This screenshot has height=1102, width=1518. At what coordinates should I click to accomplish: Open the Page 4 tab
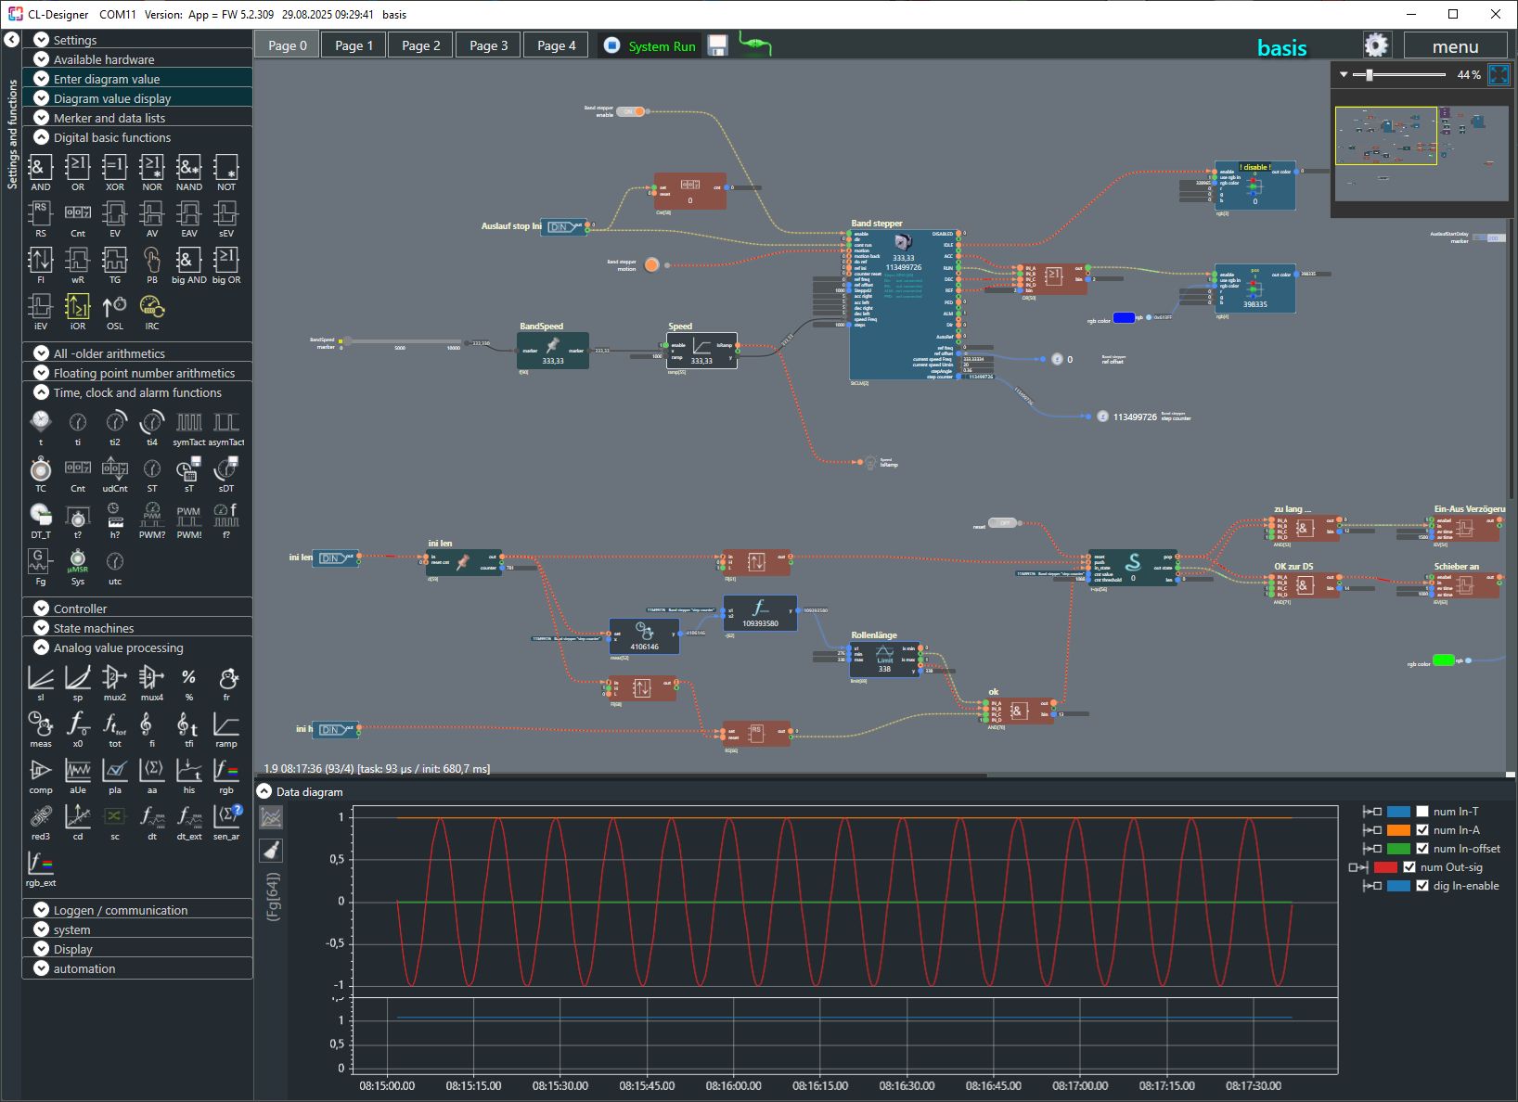point(556,45)
